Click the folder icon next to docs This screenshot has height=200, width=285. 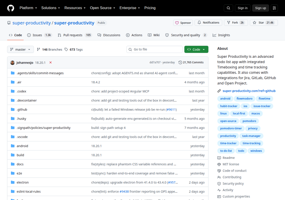[x=13, y=164]
